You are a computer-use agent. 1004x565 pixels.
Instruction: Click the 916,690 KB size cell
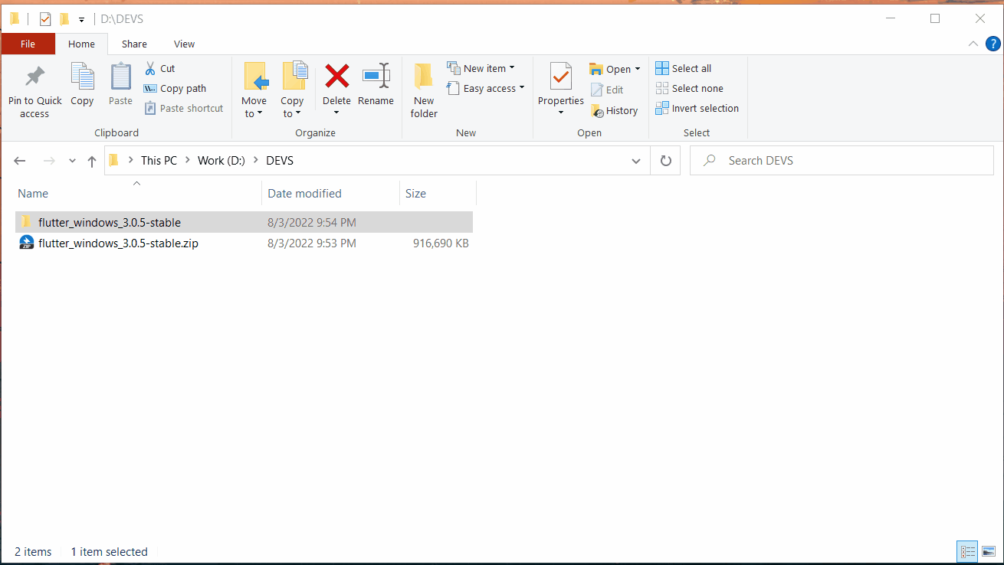click(440, 243)
